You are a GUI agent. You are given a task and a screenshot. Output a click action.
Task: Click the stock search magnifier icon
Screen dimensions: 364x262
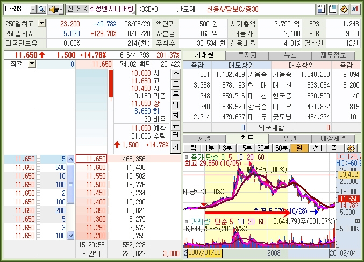pos(42,9)
